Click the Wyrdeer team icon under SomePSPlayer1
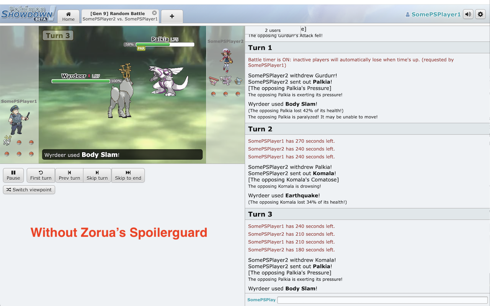 pyautogui.click(x=7, y=140)
